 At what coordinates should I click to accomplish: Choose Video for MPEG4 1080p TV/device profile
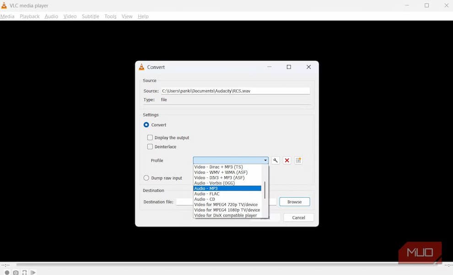[227, 210]
